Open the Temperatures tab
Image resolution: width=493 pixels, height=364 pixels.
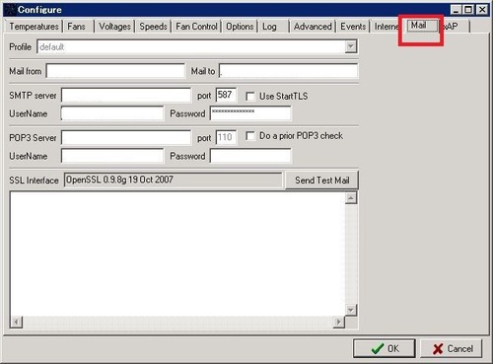click(x=34, y=27)
